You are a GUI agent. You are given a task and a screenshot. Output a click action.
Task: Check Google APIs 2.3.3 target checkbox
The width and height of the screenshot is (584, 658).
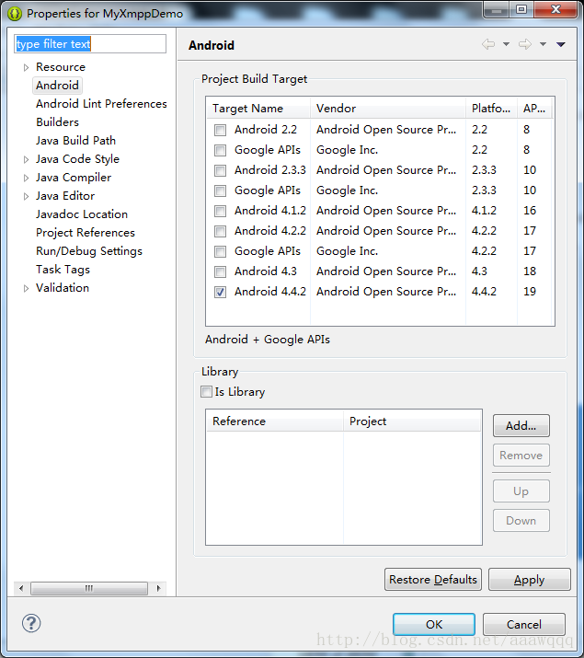pyautogui.click(x=220, y=190)
